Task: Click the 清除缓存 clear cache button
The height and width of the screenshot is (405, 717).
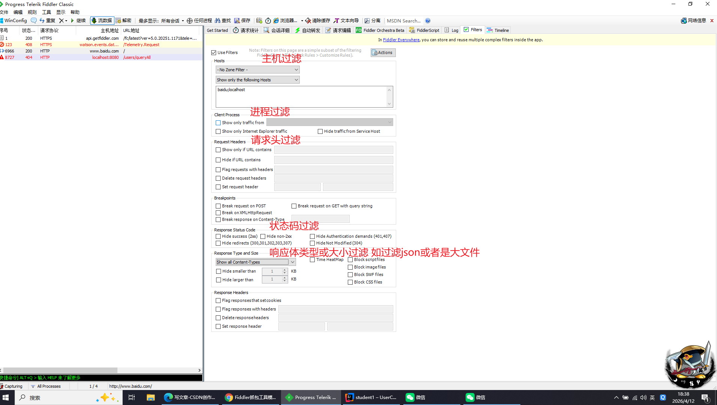Action: pos(318,21)
